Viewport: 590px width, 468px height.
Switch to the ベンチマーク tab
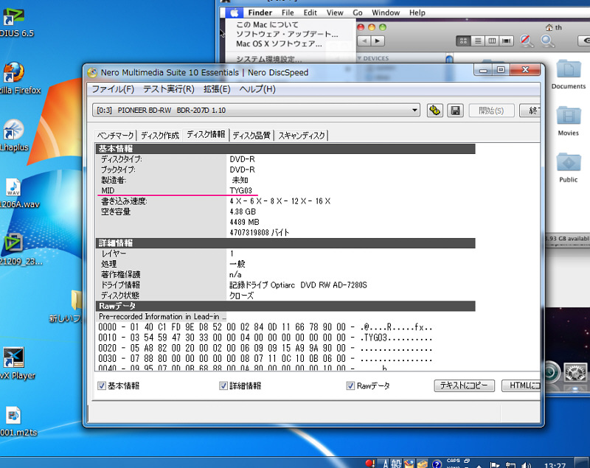115,136
